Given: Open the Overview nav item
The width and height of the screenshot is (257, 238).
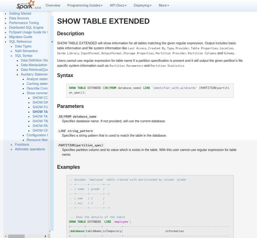Looking at the screenshot, I should click(53, 5).
